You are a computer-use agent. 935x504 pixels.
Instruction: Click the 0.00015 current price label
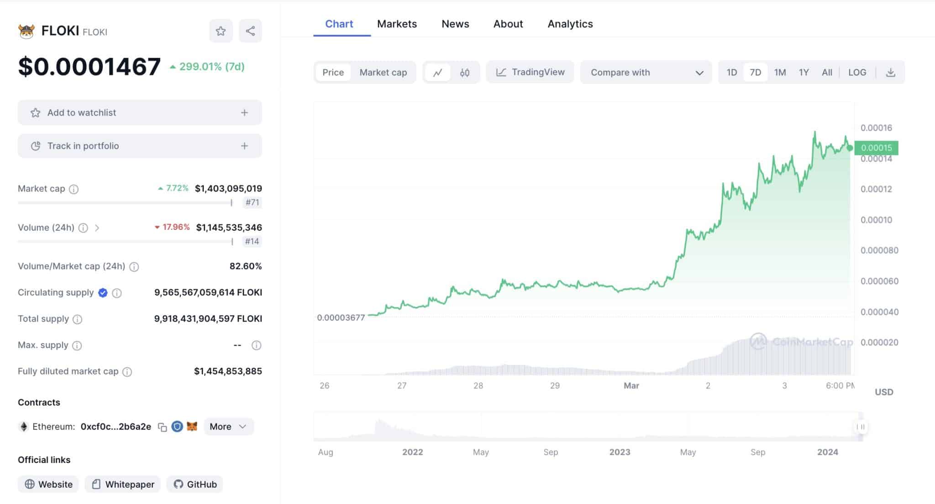tap(876, 148)
